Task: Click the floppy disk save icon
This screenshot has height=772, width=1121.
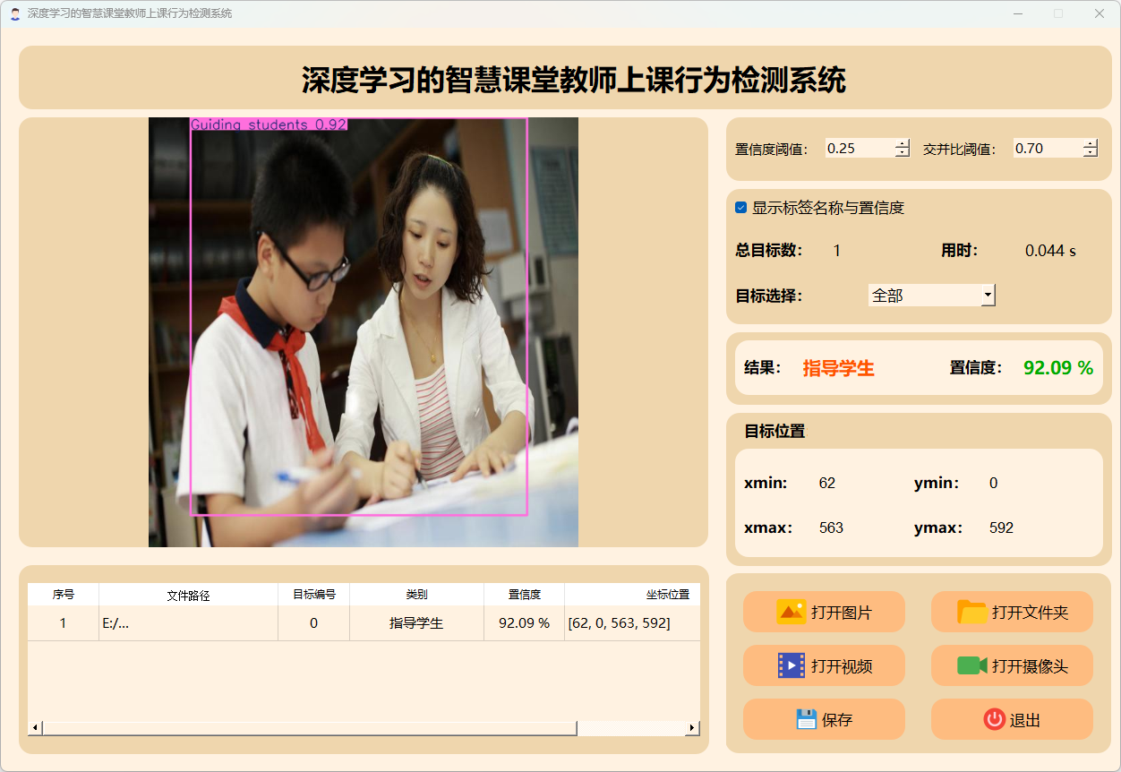Action: coord(807,719)
